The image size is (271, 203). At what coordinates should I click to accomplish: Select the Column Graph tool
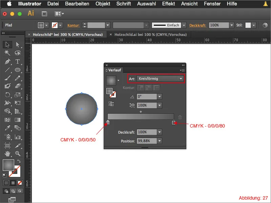pyautogui.click(x=18, y=137)
